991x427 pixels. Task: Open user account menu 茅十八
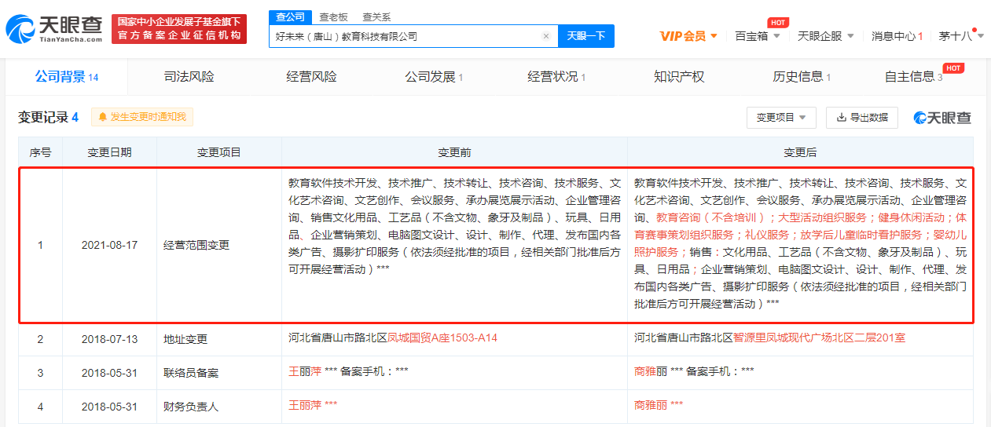959,36
